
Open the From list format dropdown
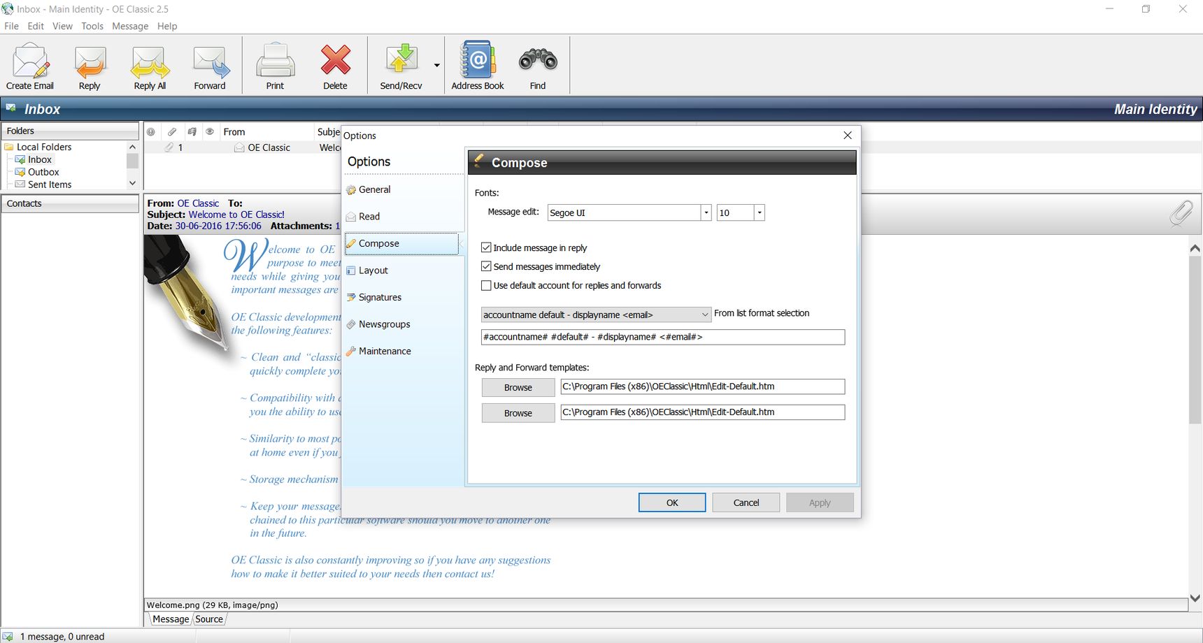pyautogui.click(x=596, y=315)
